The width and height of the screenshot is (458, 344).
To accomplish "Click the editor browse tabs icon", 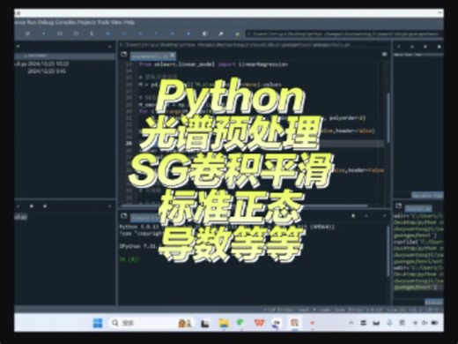I will click(123, 55).
